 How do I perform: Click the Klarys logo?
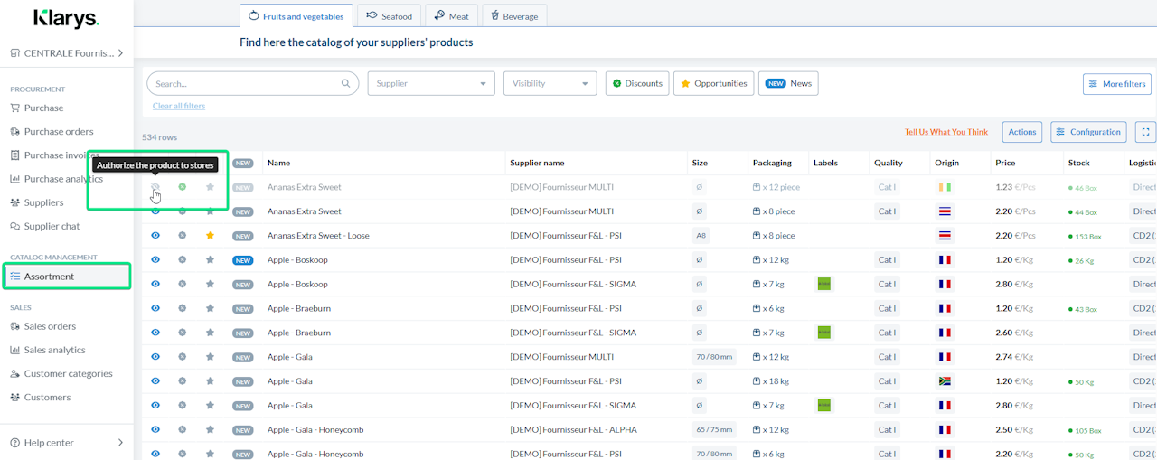(66, 19)
